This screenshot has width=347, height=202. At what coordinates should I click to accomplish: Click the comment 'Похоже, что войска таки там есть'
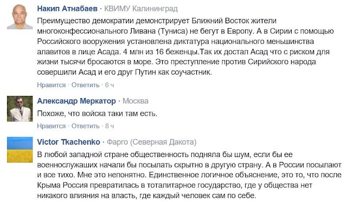click(x=97, y=114)
